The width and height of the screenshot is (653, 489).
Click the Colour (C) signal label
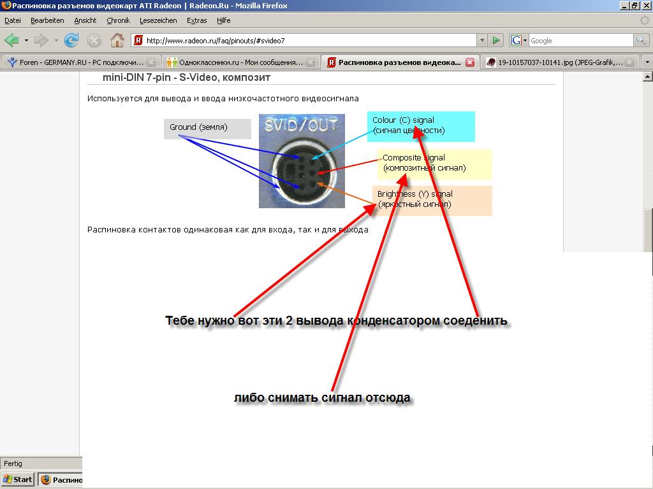point(421,127)
